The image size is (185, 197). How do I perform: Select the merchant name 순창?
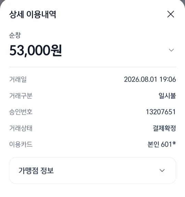pyautogui.click(x=15, y=35)
